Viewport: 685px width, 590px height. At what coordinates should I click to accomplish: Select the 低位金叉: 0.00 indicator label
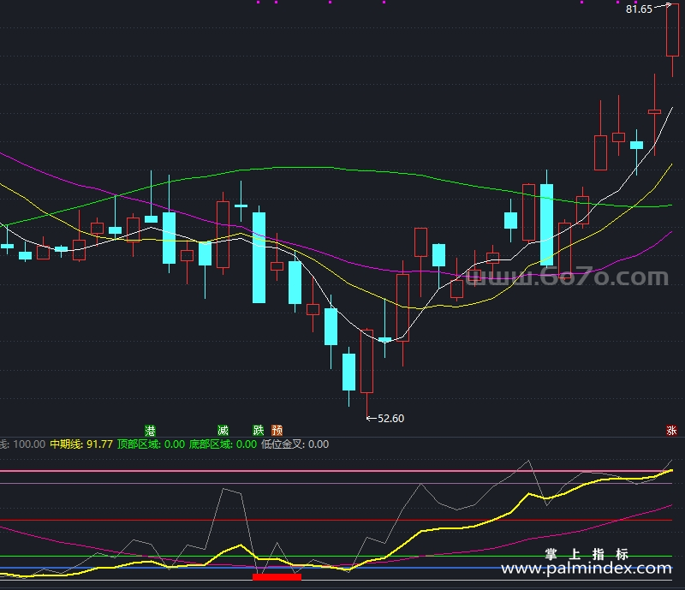295,444
